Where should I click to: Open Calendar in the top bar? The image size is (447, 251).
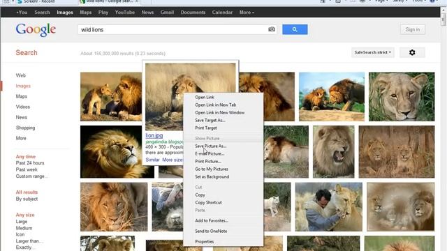click(x=222, y=13)
